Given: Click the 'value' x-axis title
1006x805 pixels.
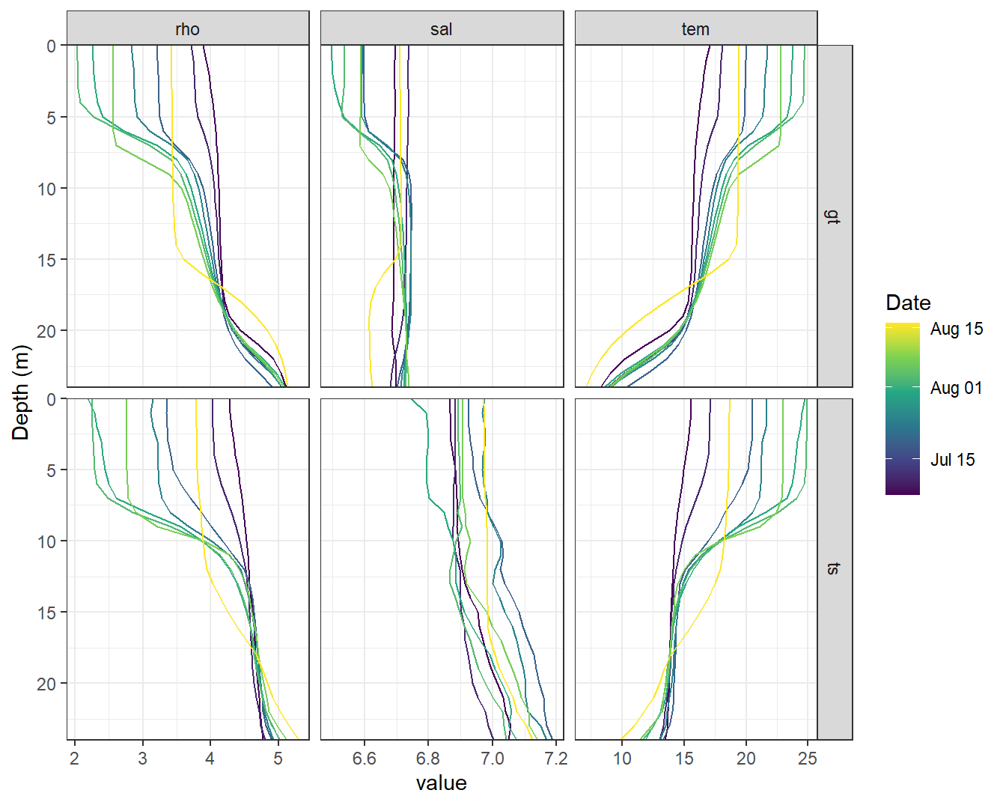Looking at the screenshot, I should tap(442, 783).
